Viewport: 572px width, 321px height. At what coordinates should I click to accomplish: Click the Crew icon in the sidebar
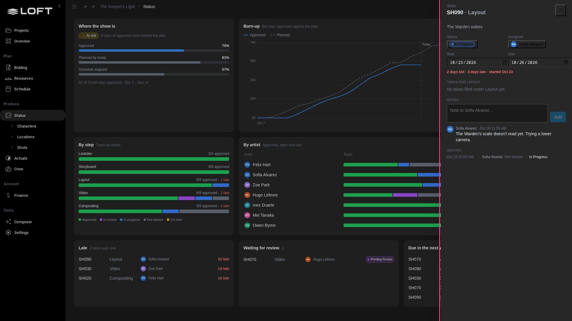[8, 169]
